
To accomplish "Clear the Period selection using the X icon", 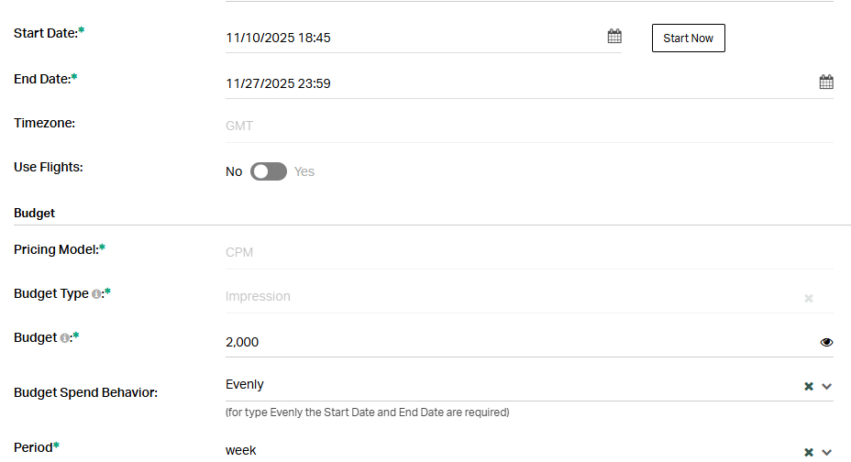I will click(x=809, y=452).
